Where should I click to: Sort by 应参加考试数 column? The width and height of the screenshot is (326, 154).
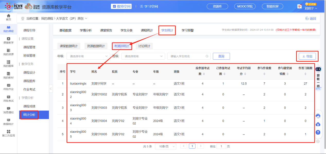(204, 74)
